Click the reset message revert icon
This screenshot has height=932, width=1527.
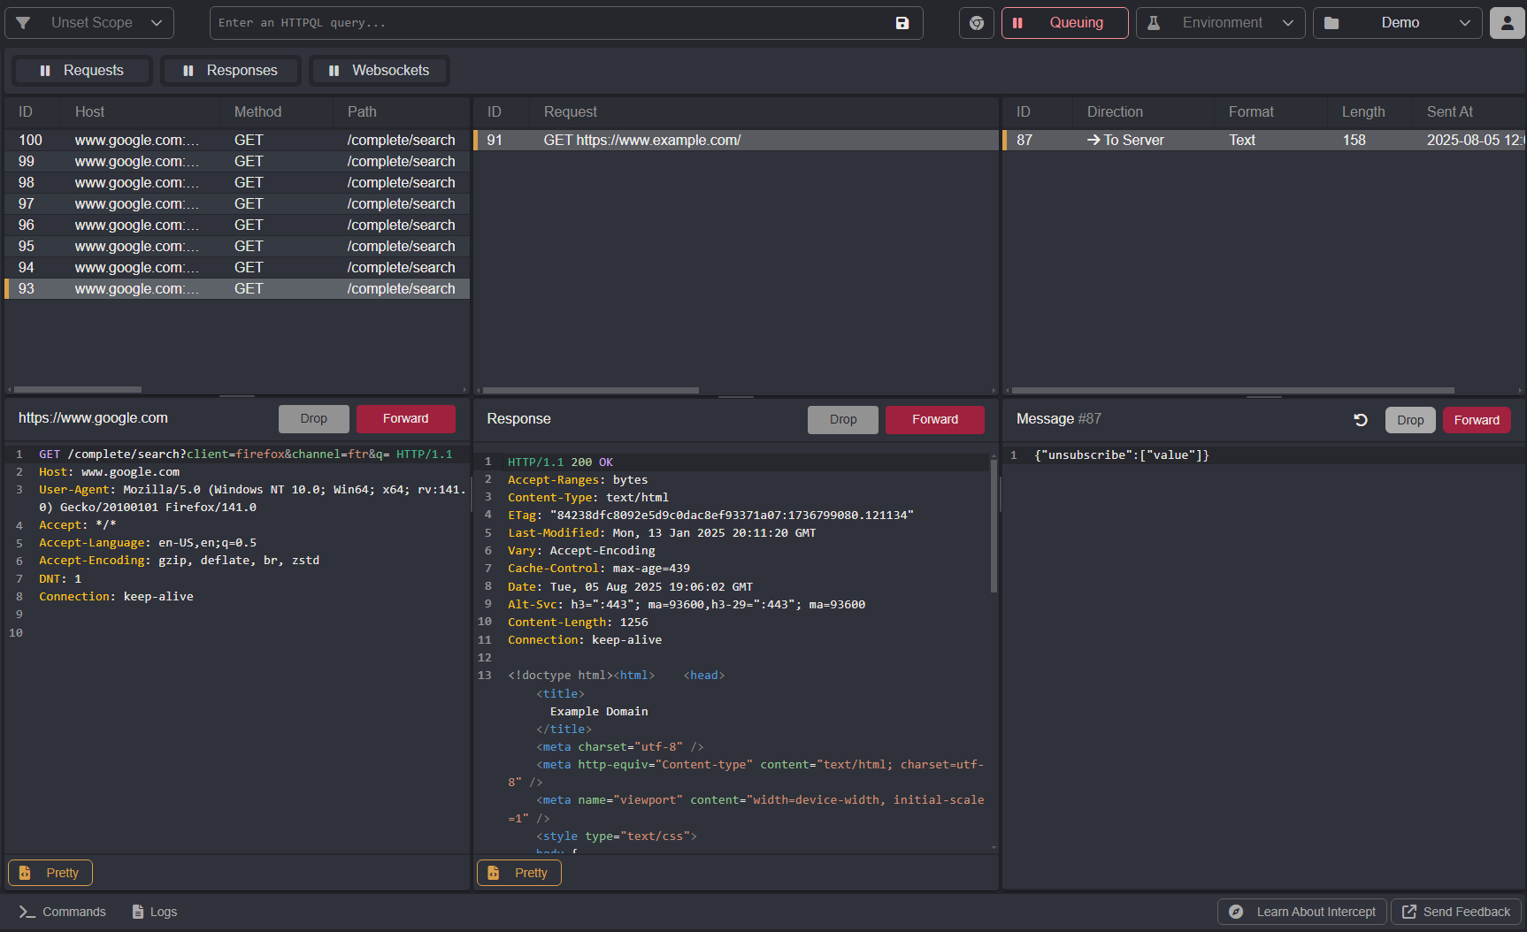pyautogui.click(x=1361, y=420)
